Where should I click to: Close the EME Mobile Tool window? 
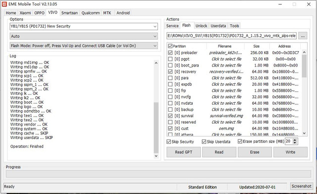309,4
